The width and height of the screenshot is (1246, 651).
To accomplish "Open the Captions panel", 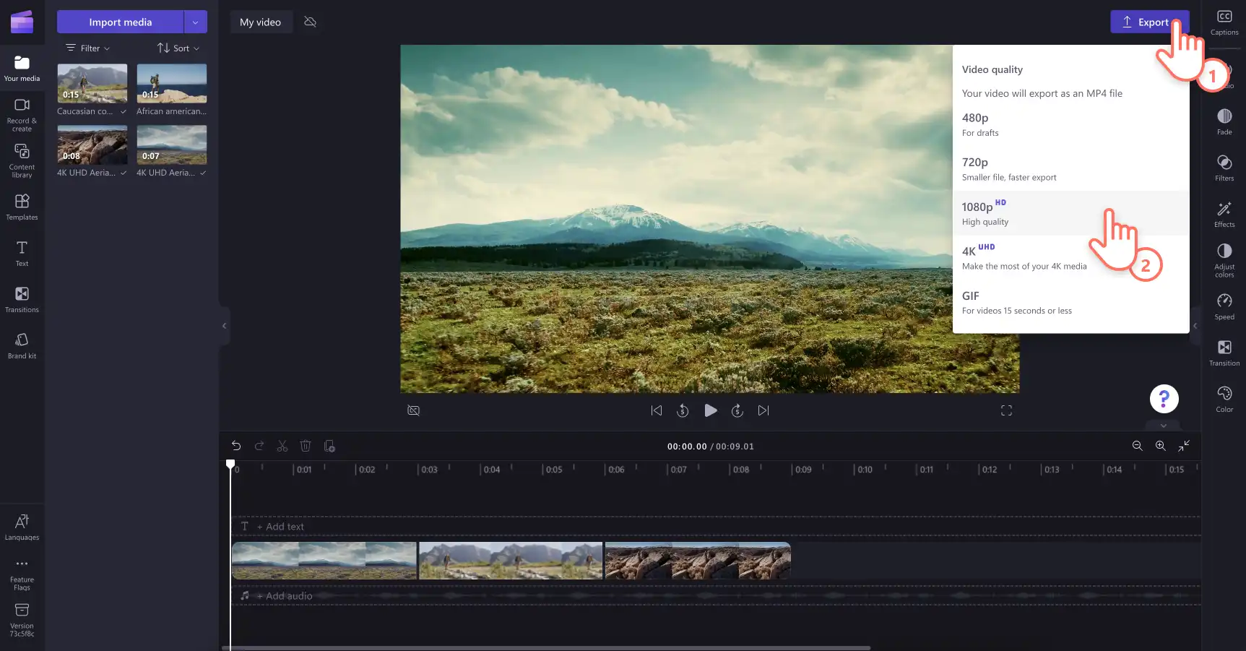I will click(x=1224, y=22).
